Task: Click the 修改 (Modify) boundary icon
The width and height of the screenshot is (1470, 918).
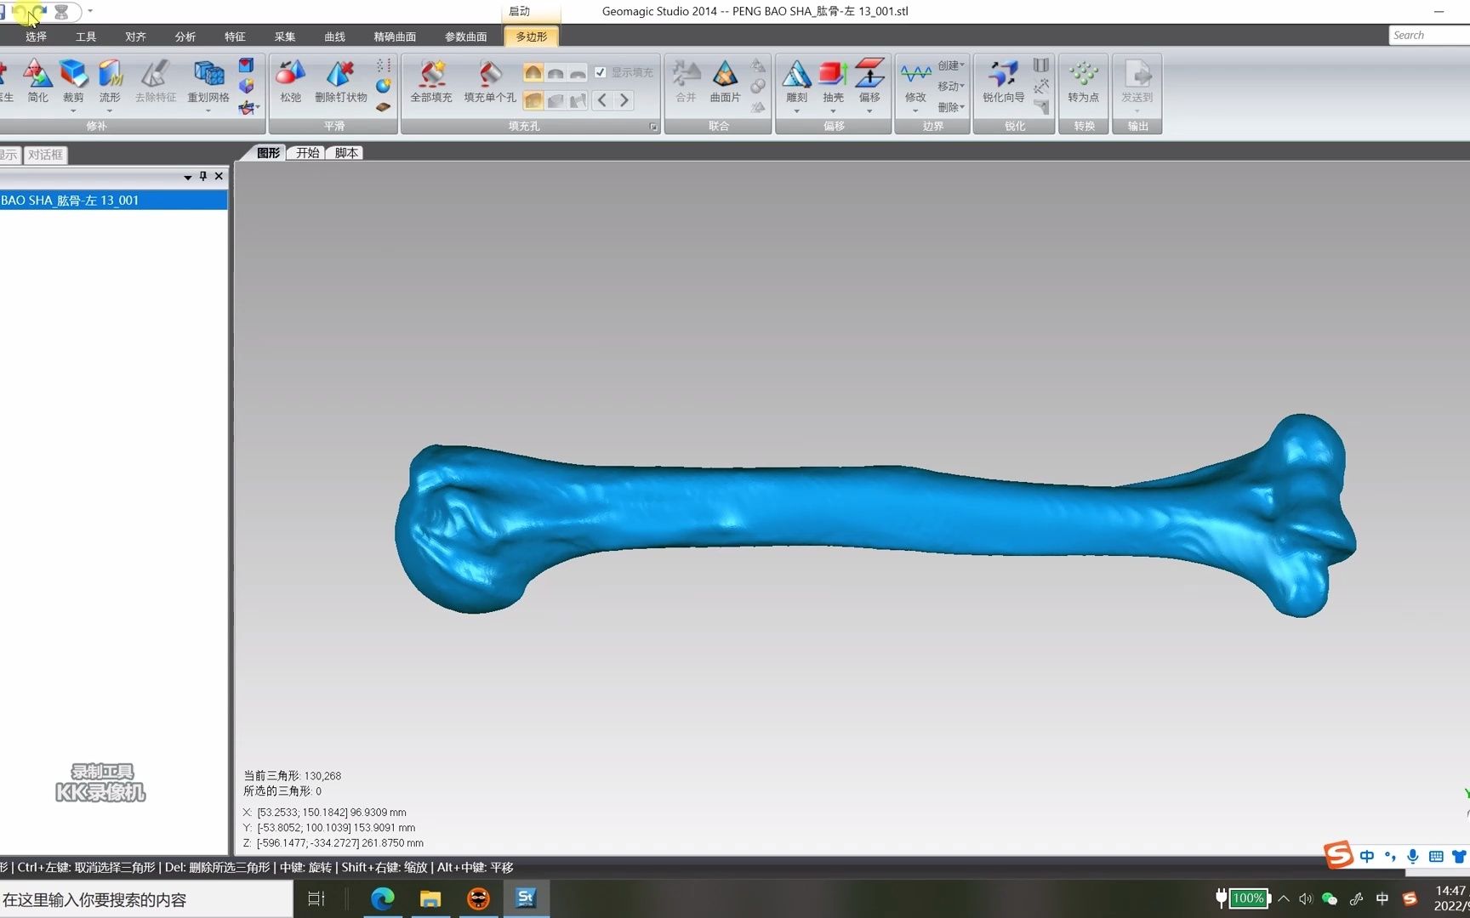Action: point(915,75)
